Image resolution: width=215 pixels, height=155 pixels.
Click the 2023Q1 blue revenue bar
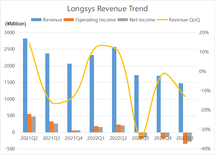click(181, 108)
